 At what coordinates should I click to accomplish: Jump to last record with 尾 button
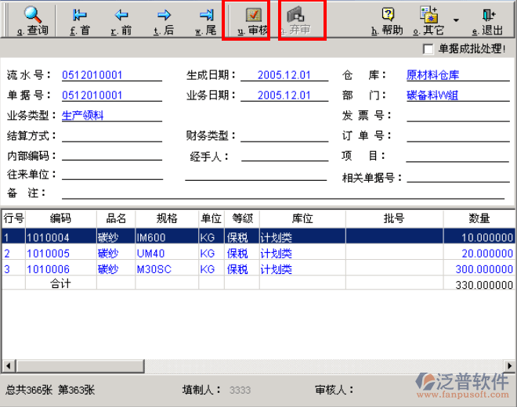(x=205, y=16)
